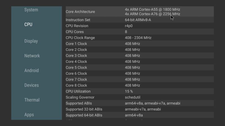Click the '408 - 2304 MHz' value
Image resolution: width=225 pixels, height=126 pixels.
138,38
